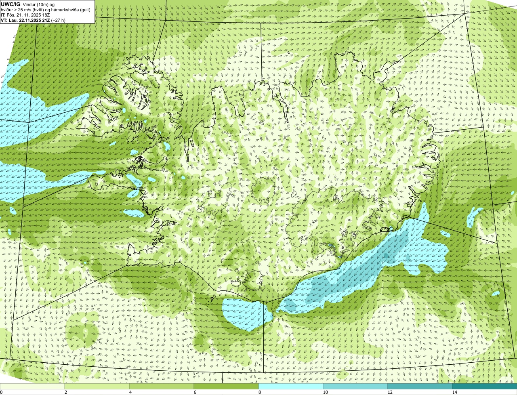Click the legend scale label "2"
Viewport: 517px width, 395px height.
tap(65, 392)
